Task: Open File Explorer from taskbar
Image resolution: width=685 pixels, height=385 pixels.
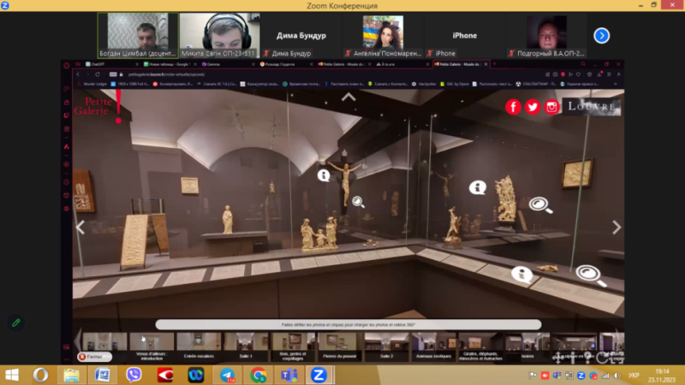Action: [72, 375]
